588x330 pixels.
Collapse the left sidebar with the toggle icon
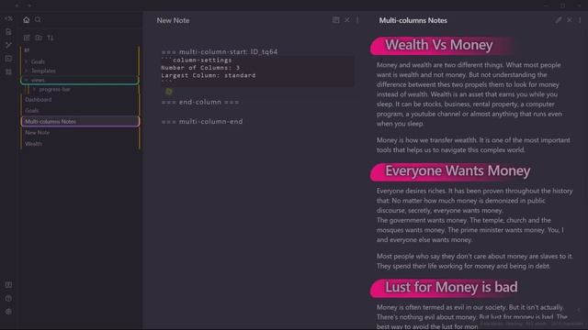[x=8, y=18]
